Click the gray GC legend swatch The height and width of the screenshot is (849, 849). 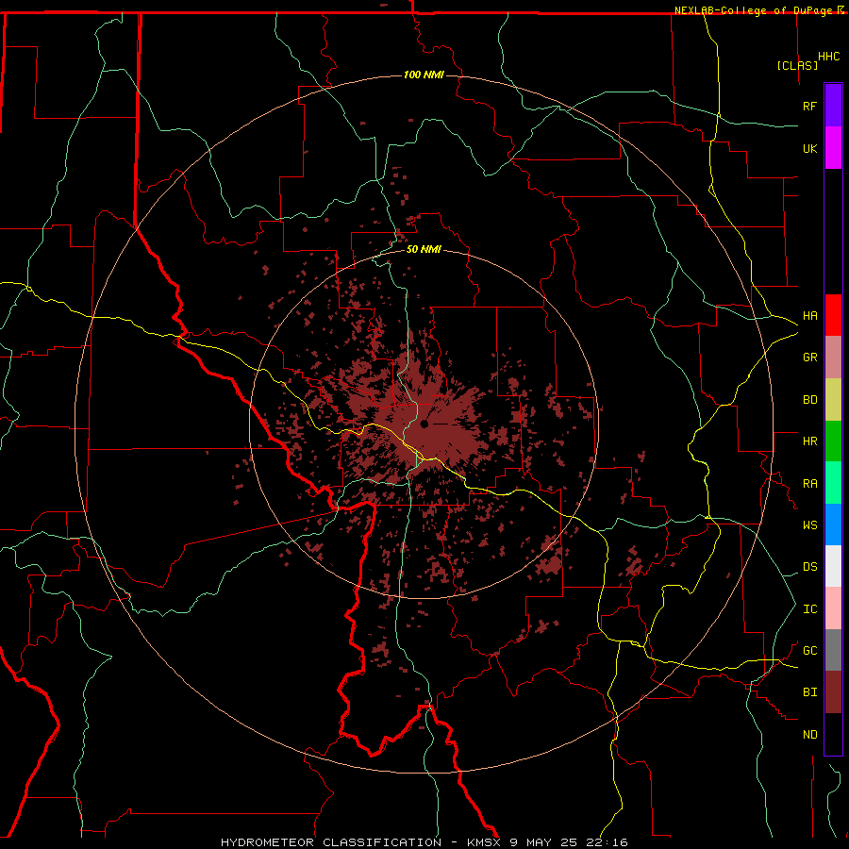point(833,650)
